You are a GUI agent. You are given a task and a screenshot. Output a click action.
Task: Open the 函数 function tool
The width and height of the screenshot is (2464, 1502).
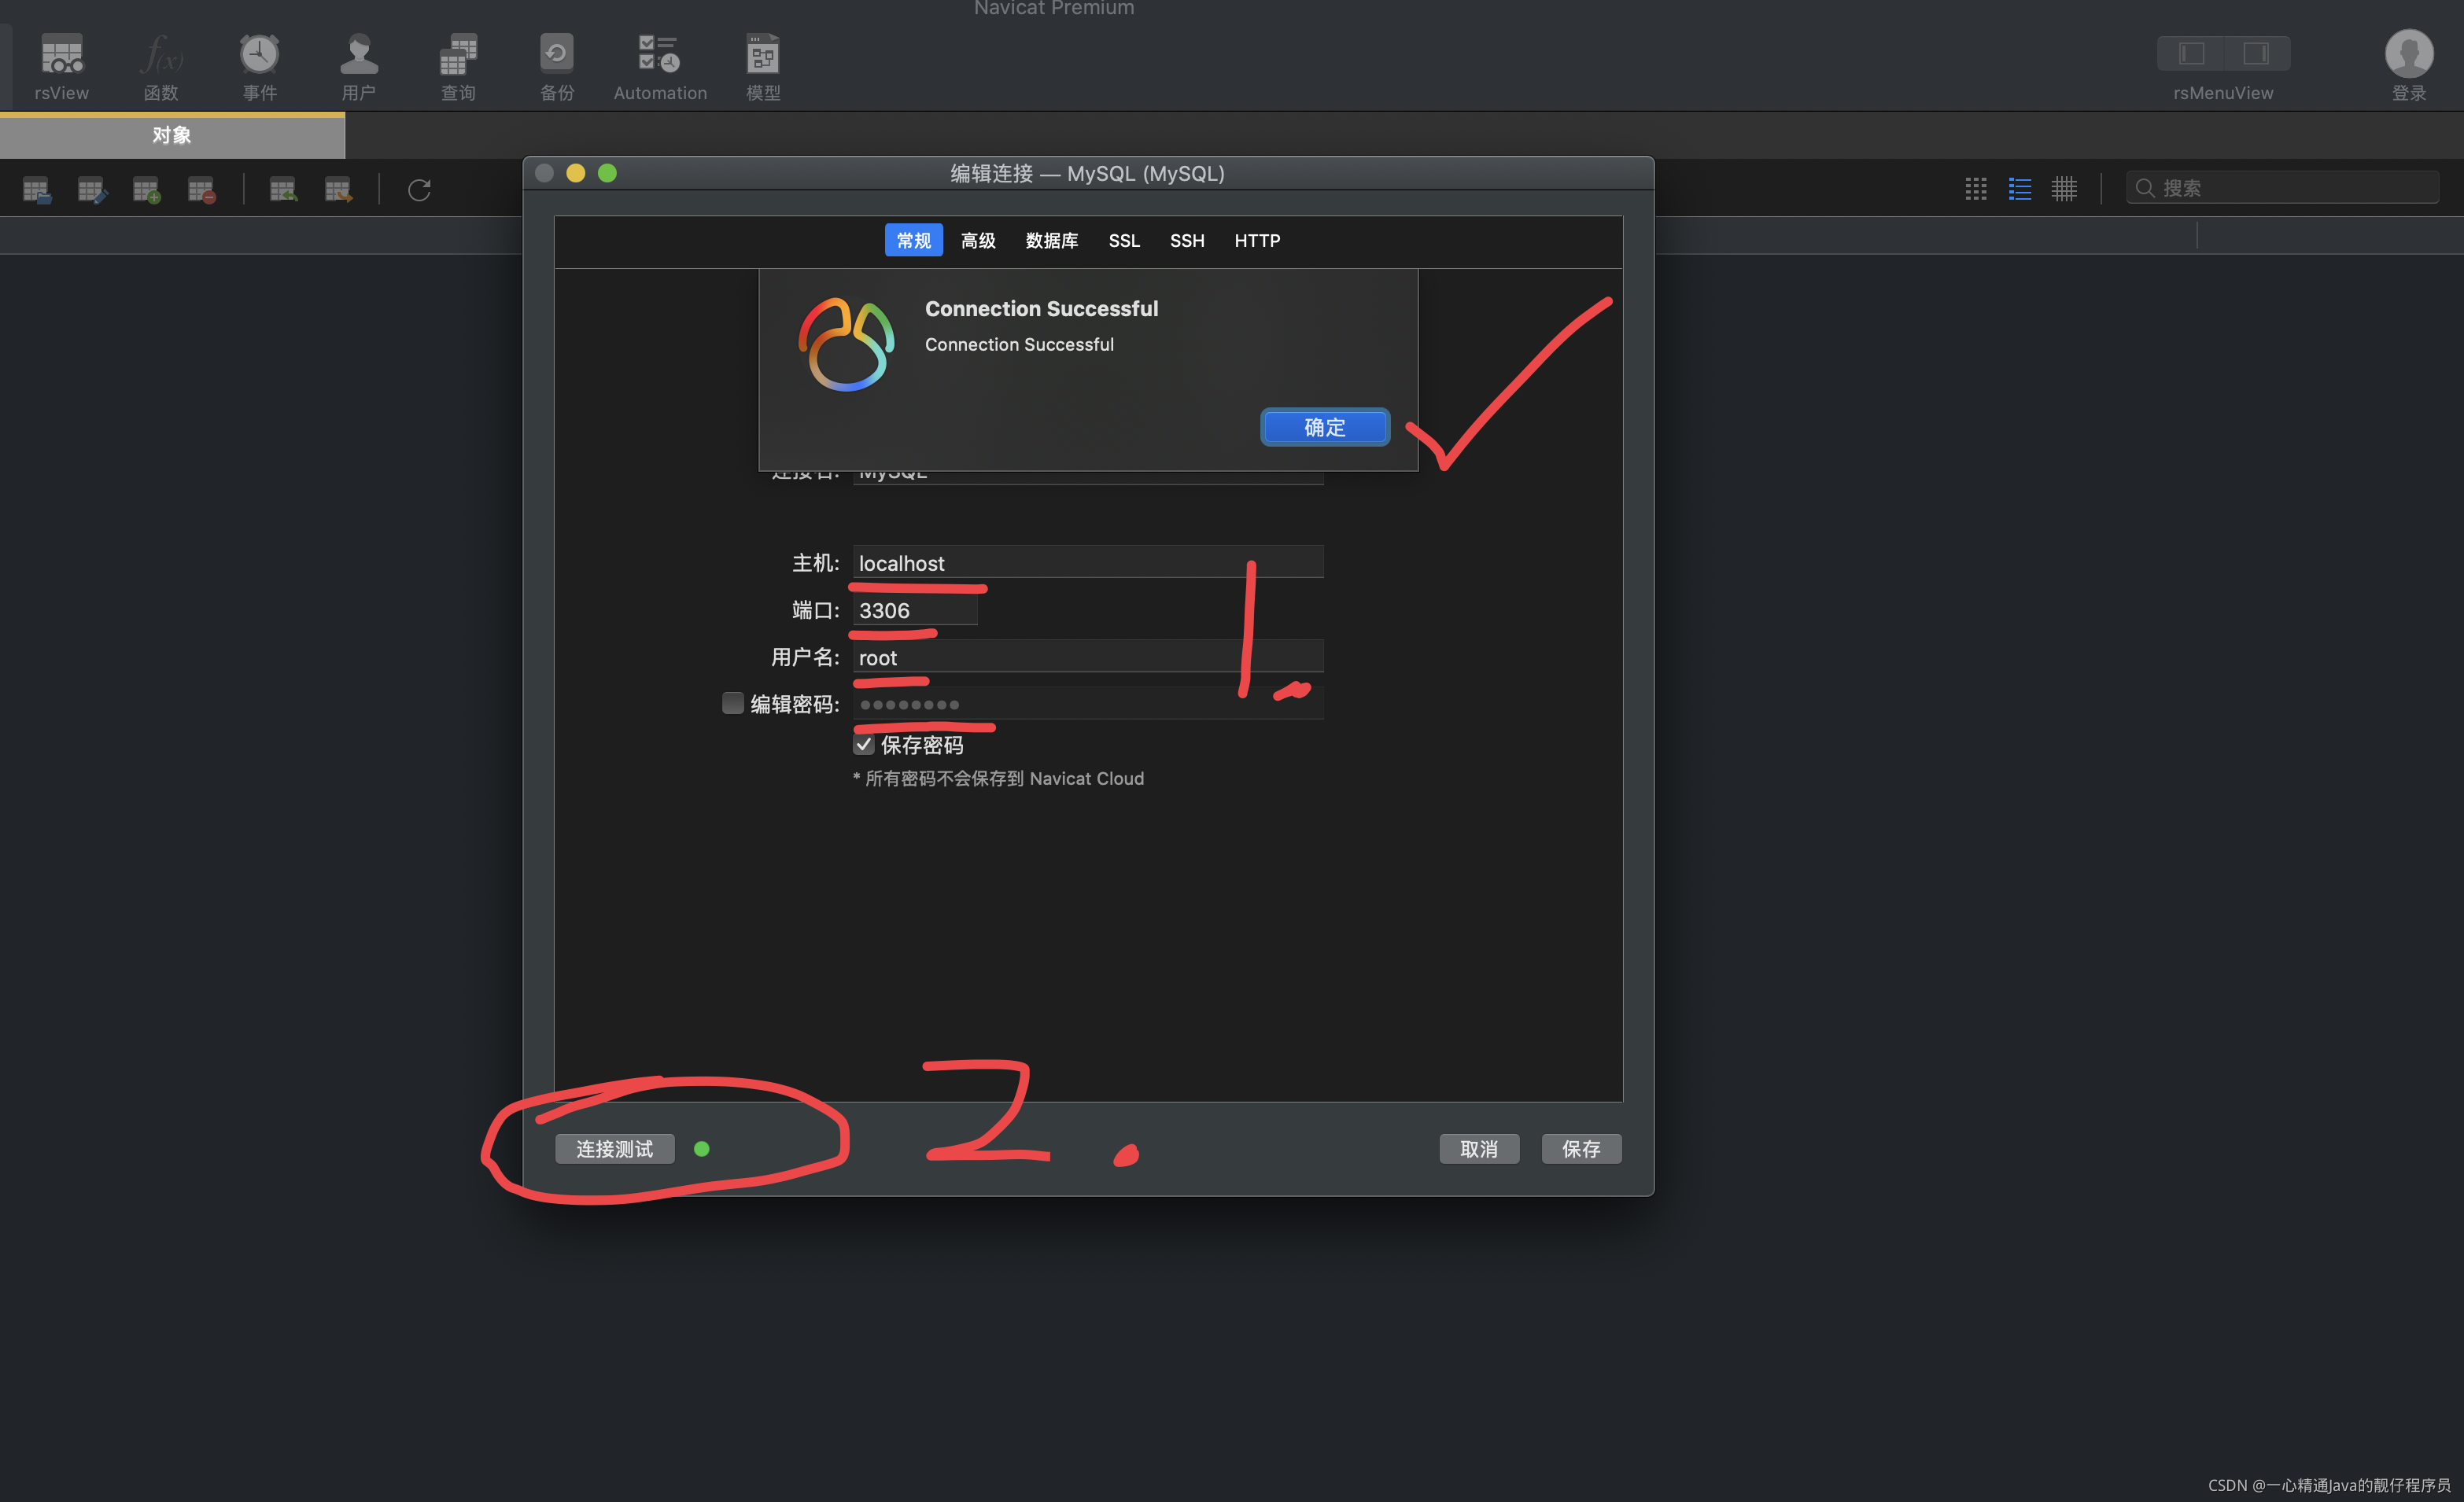point(161,65)
